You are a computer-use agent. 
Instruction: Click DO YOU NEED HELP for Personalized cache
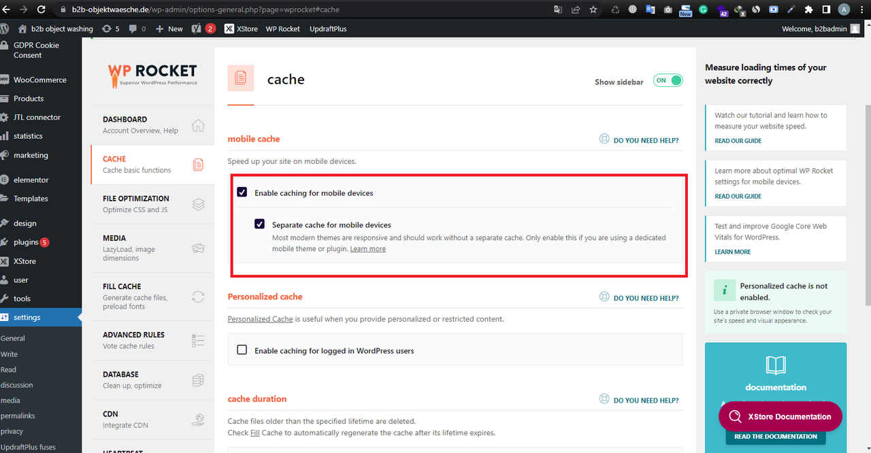646,298
